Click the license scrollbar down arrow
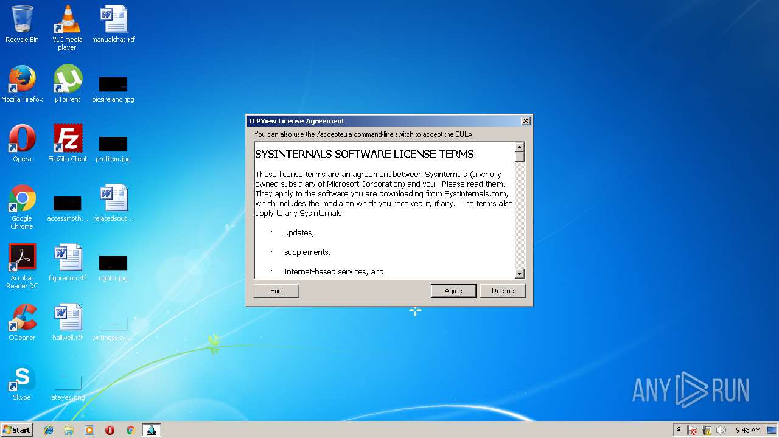 (x=520, y=274)
